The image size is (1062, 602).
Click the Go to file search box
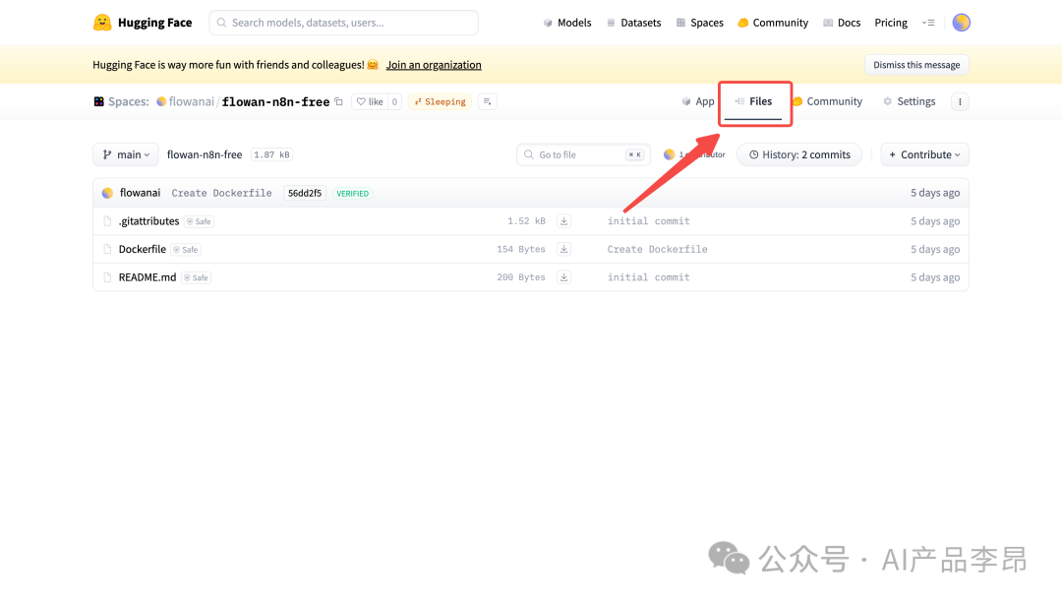point(583,154)
